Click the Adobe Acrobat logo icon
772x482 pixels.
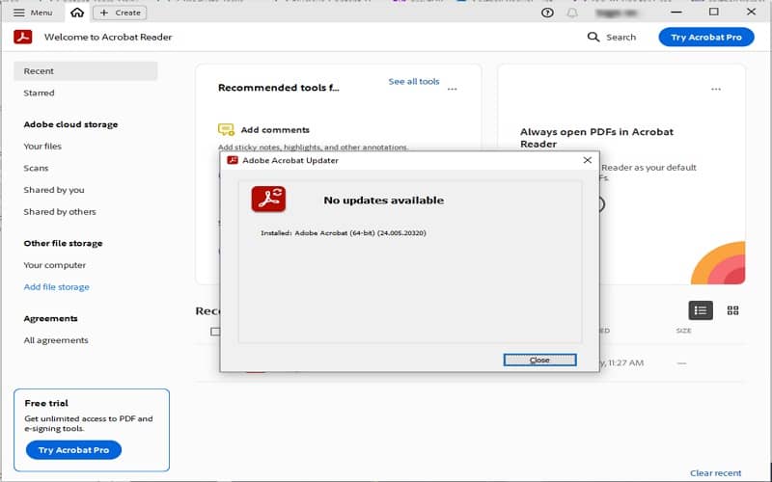[x=23, y=37]
